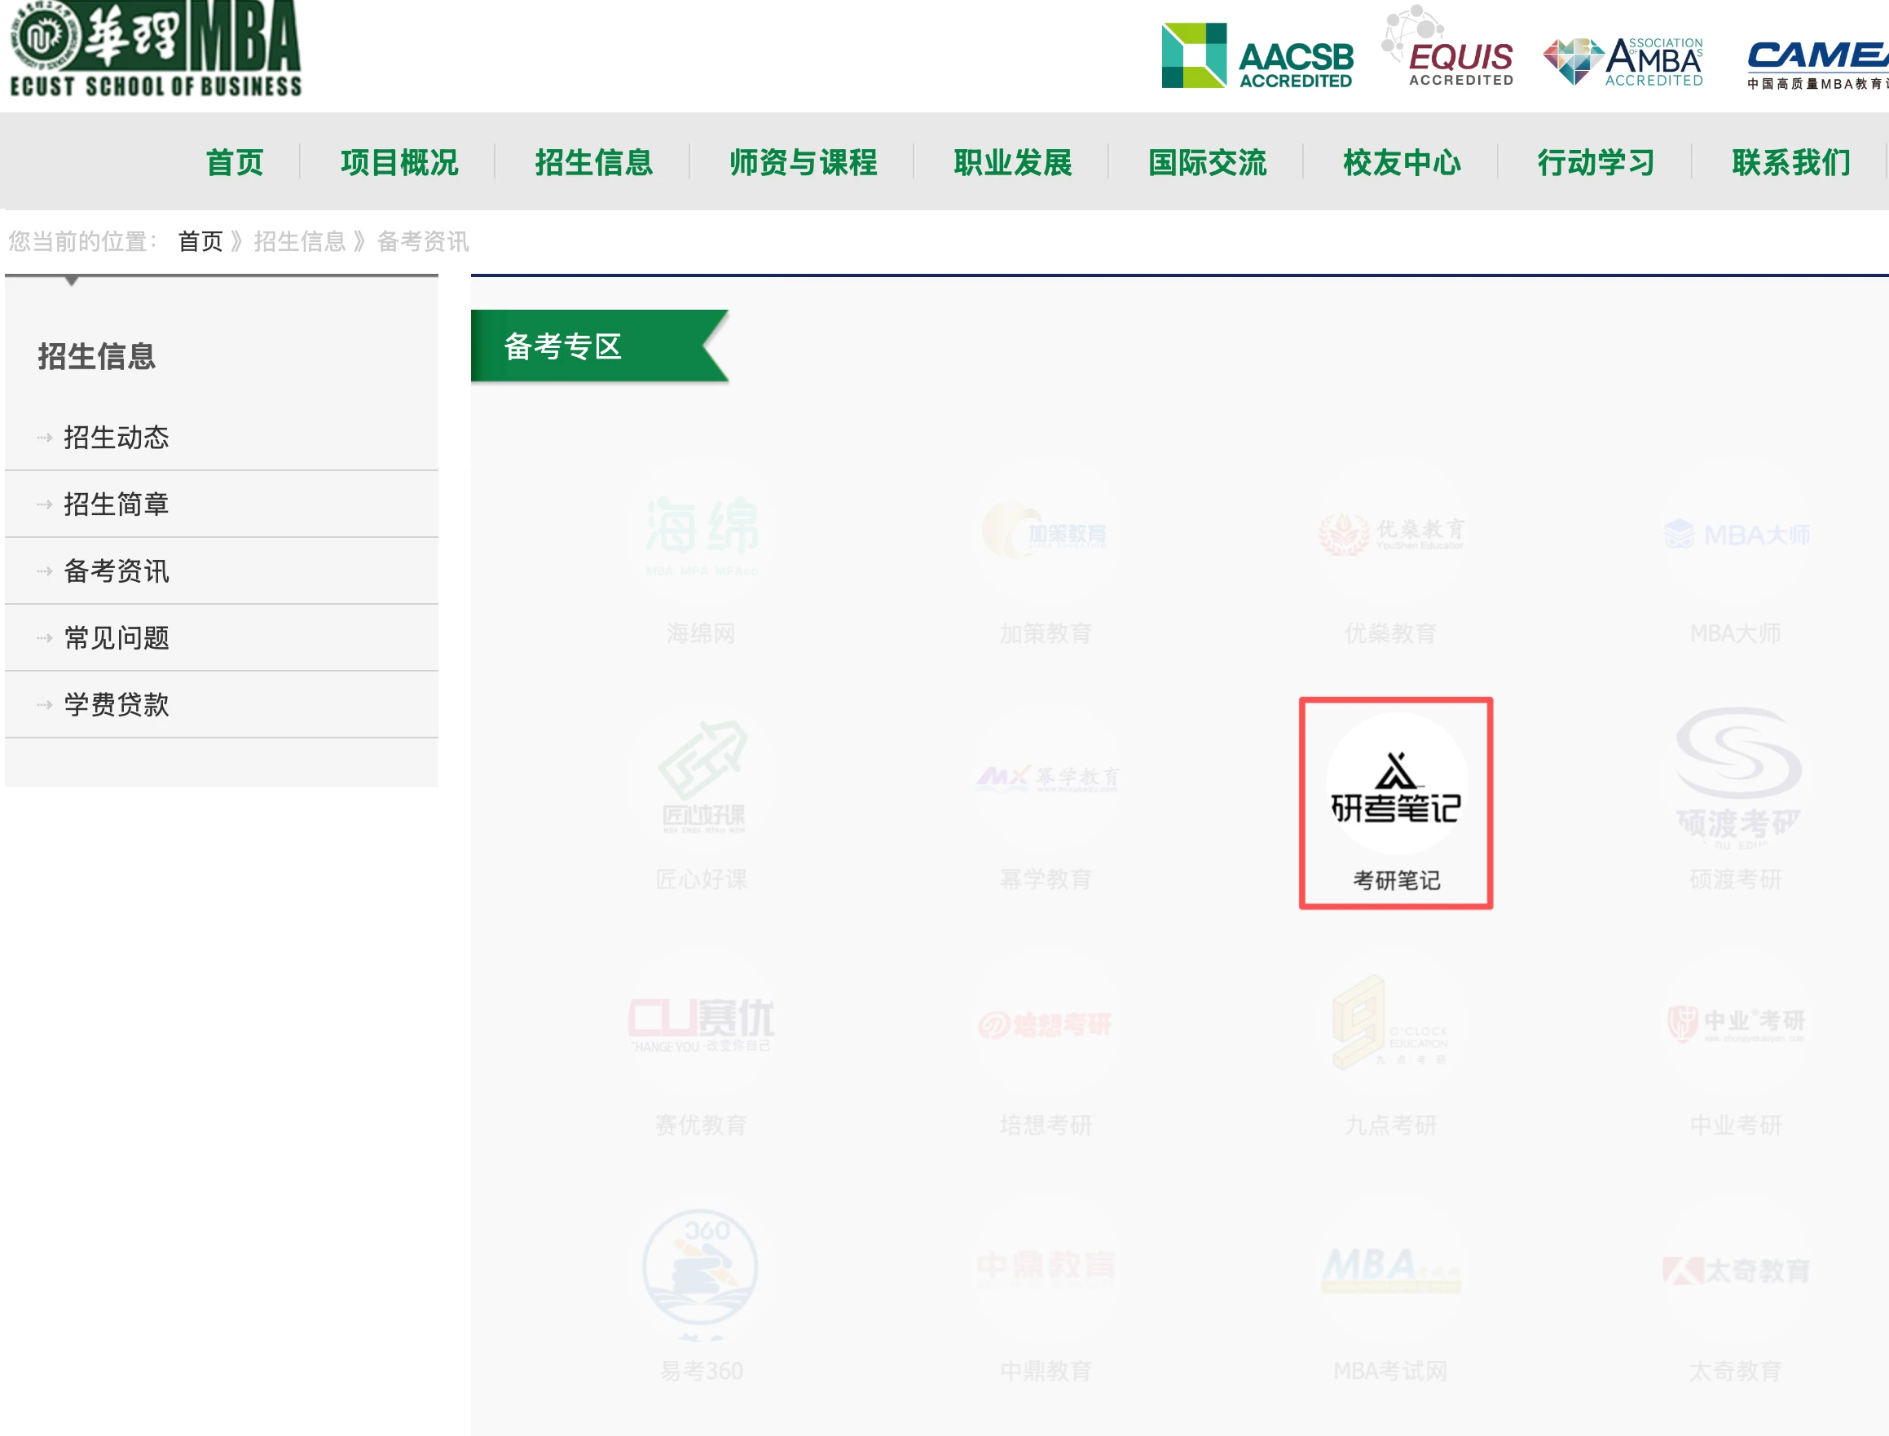
Task: Open 行动学习 menu
Action: click(x=1596, y=161)
